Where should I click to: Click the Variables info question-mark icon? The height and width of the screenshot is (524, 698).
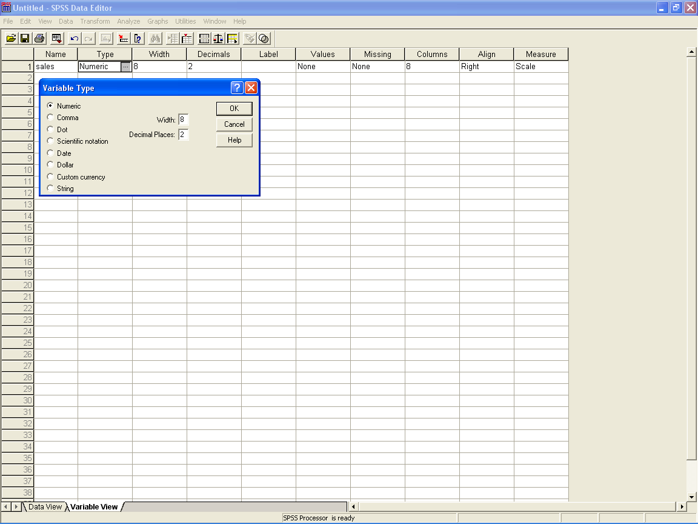pos(138,39)
